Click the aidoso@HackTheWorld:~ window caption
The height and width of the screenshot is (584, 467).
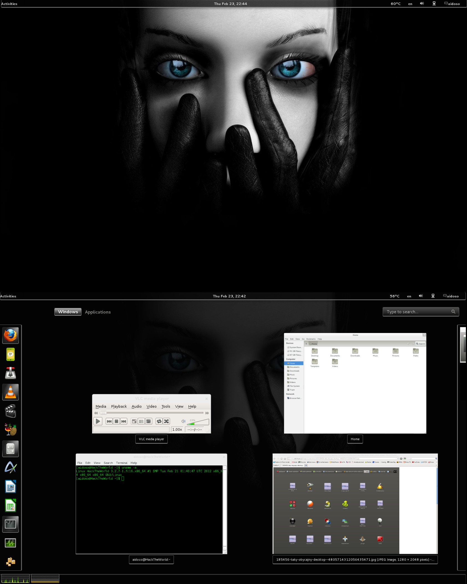tap(151, 560)
